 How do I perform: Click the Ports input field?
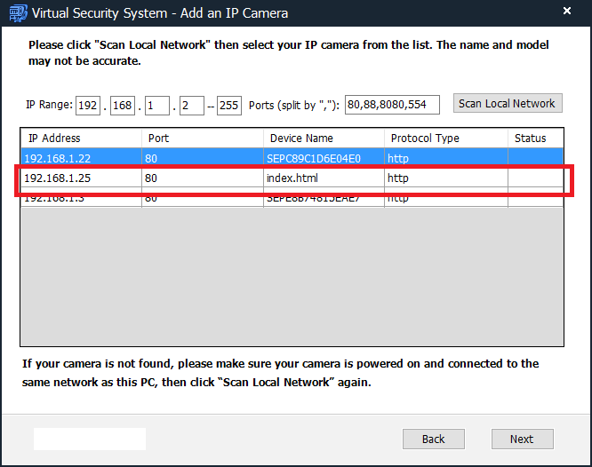pyautogui.click(x=391, y=105)
